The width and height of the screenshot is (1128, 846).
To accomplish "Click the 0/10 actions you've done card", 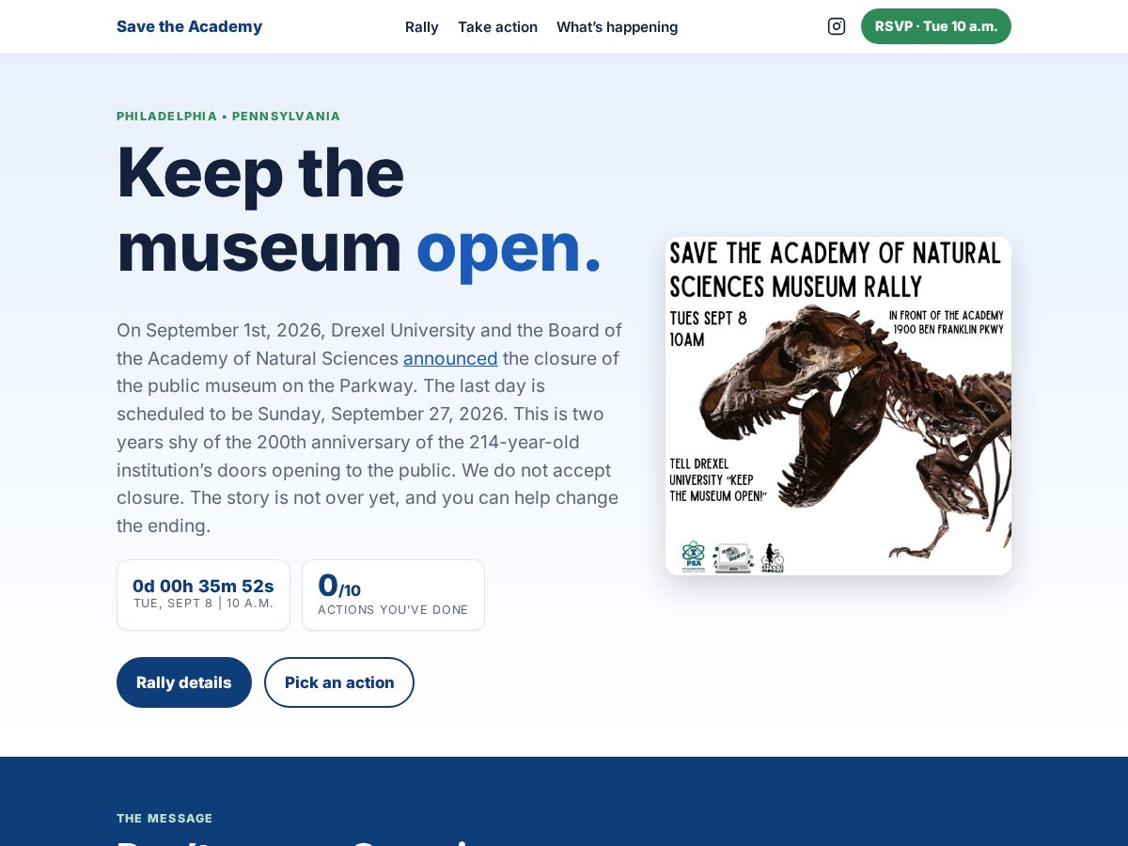I will click(x=393, y=595).
